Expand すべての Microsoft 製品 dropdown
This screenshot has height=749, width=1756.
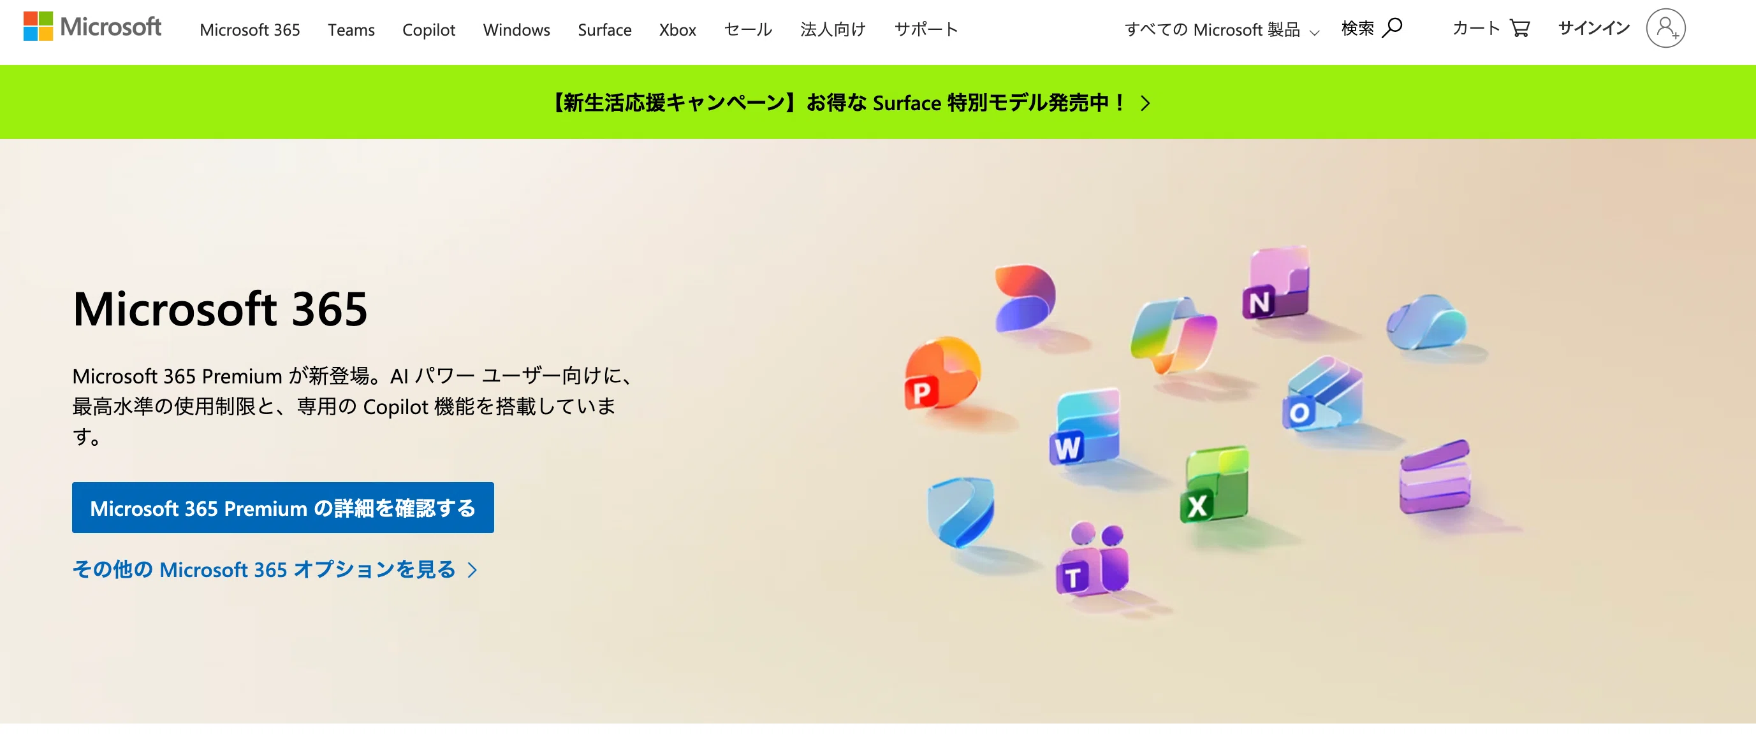point(1222,29)
